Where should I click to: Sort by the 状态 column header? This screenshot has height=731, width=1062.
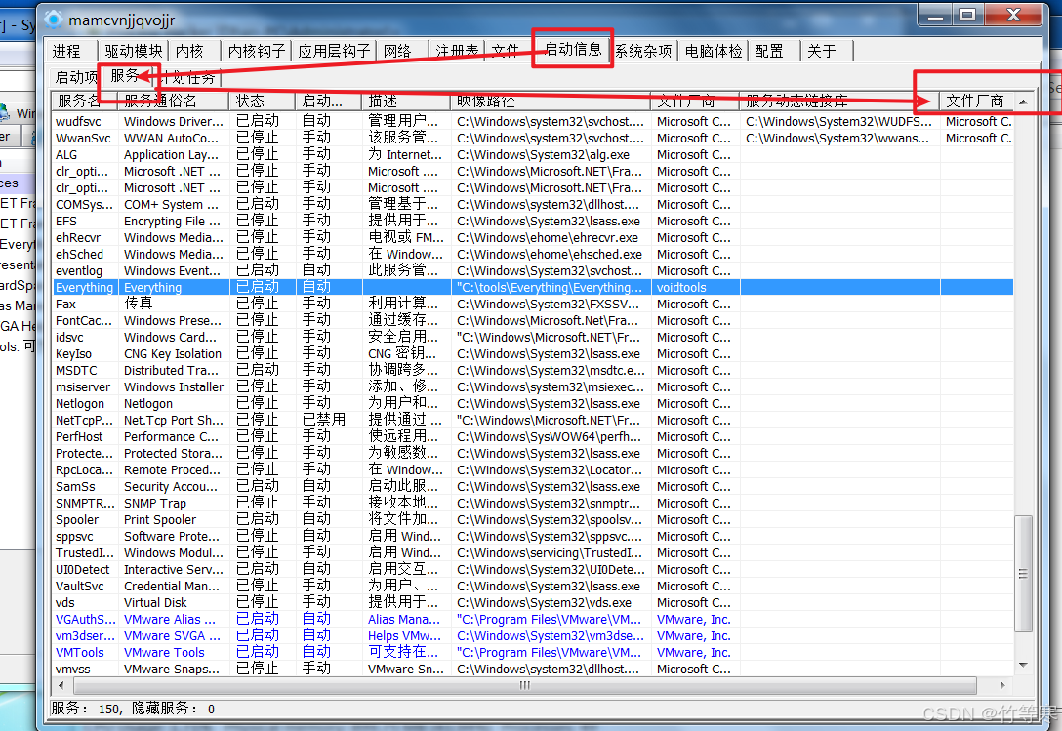(250, 101)
